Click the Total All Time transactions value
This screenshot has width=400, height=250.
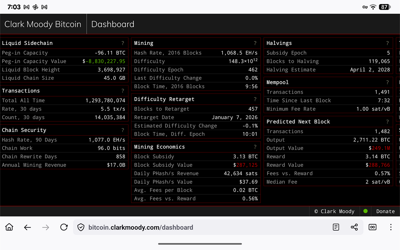[105, 101]
